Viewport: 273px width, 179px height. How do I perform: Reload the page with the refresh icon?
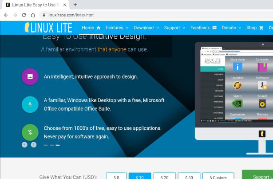click(x=24, y=15)
